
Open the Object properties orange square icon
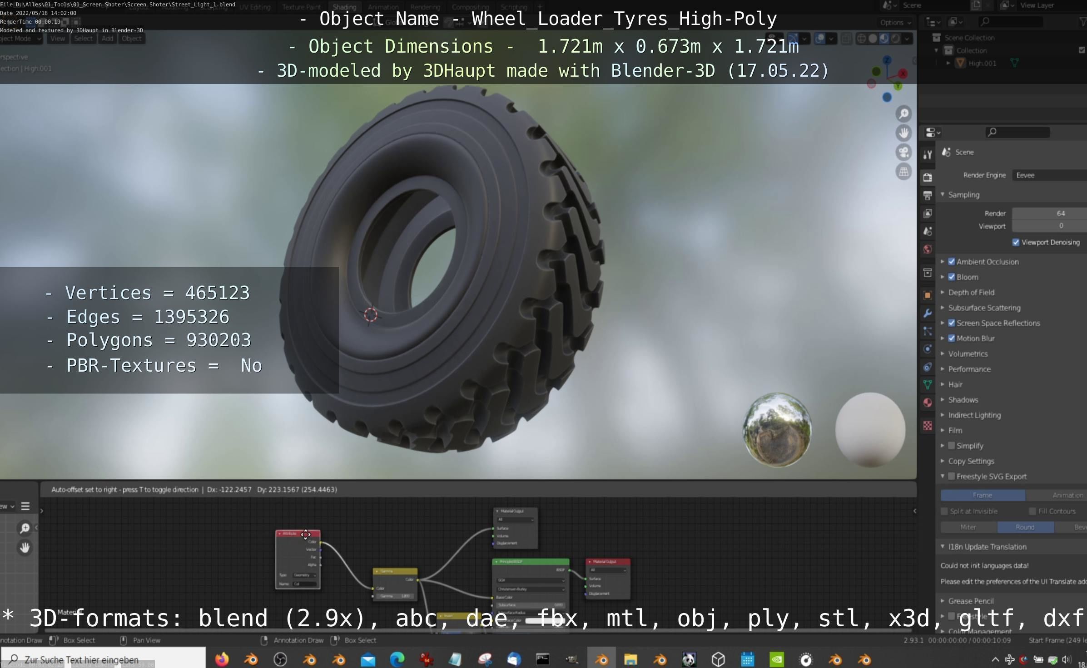coord(928,295)
